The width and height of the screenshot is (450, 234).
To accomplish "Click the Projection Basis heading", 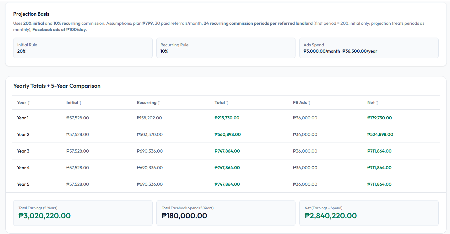I will tap(31, 14).
